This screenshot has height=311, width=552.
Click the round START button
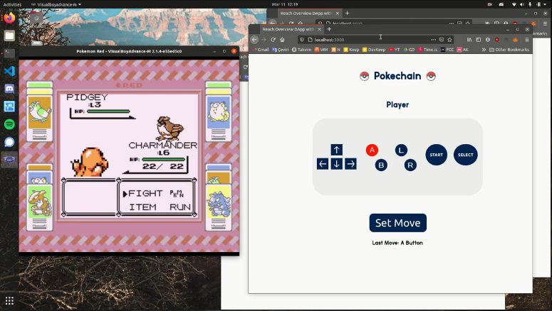click(x=436, y=155)
